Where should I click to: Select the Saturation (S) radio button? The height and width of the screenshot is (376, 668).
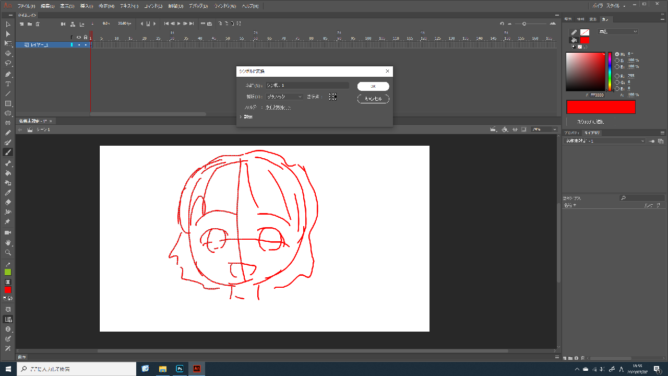pyautogui.click(x=617, y=61)
